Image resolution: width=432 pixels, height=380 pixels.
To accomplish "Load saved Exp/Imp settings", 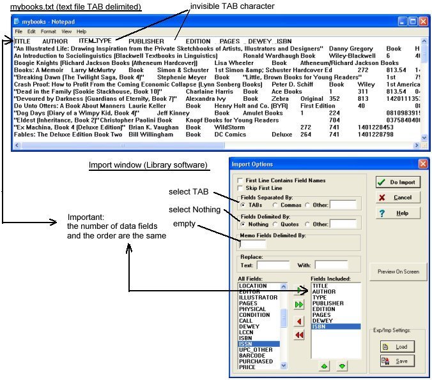I will pyautogui.click(x=397, y=347).
